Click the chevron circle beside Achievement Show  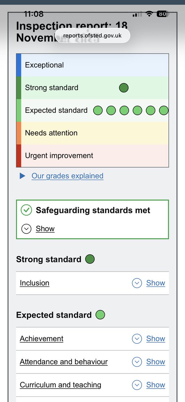pyautogui.click(x=137, y=339)
